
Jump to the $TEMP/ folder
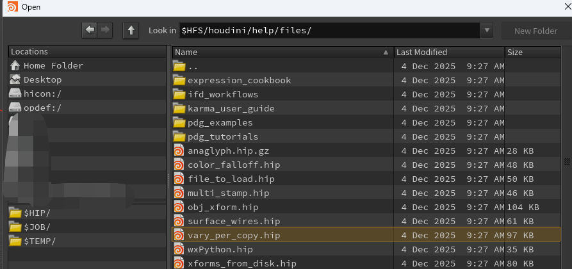pyautogui.click(x=87, y=241)
